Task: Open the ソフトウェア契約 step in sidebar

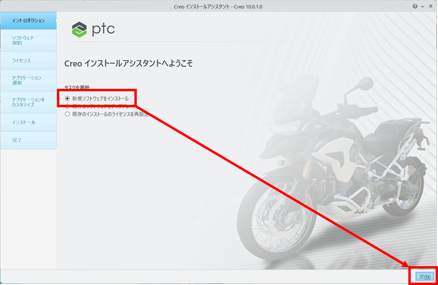Action: click(x=28, y=40)
